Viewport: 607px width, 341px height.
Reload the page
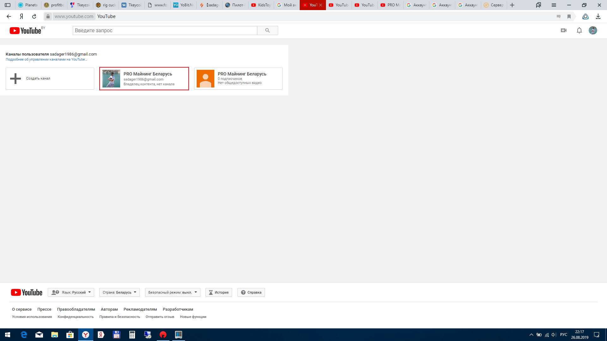34,16
